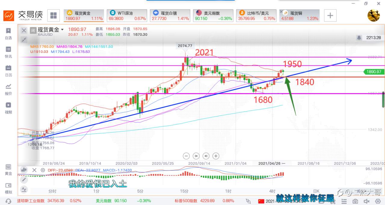The height and width of the screenshot is (205, 385).
Task: Open the 黄金 gold sidebar item
Action: point(8,170)
